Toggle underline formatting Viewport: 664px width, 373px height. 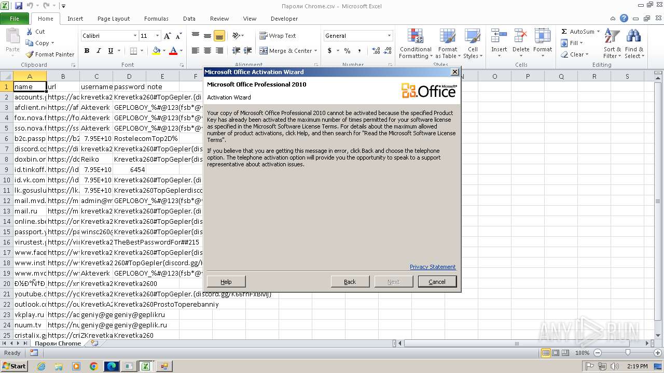(x=110, y=51)
